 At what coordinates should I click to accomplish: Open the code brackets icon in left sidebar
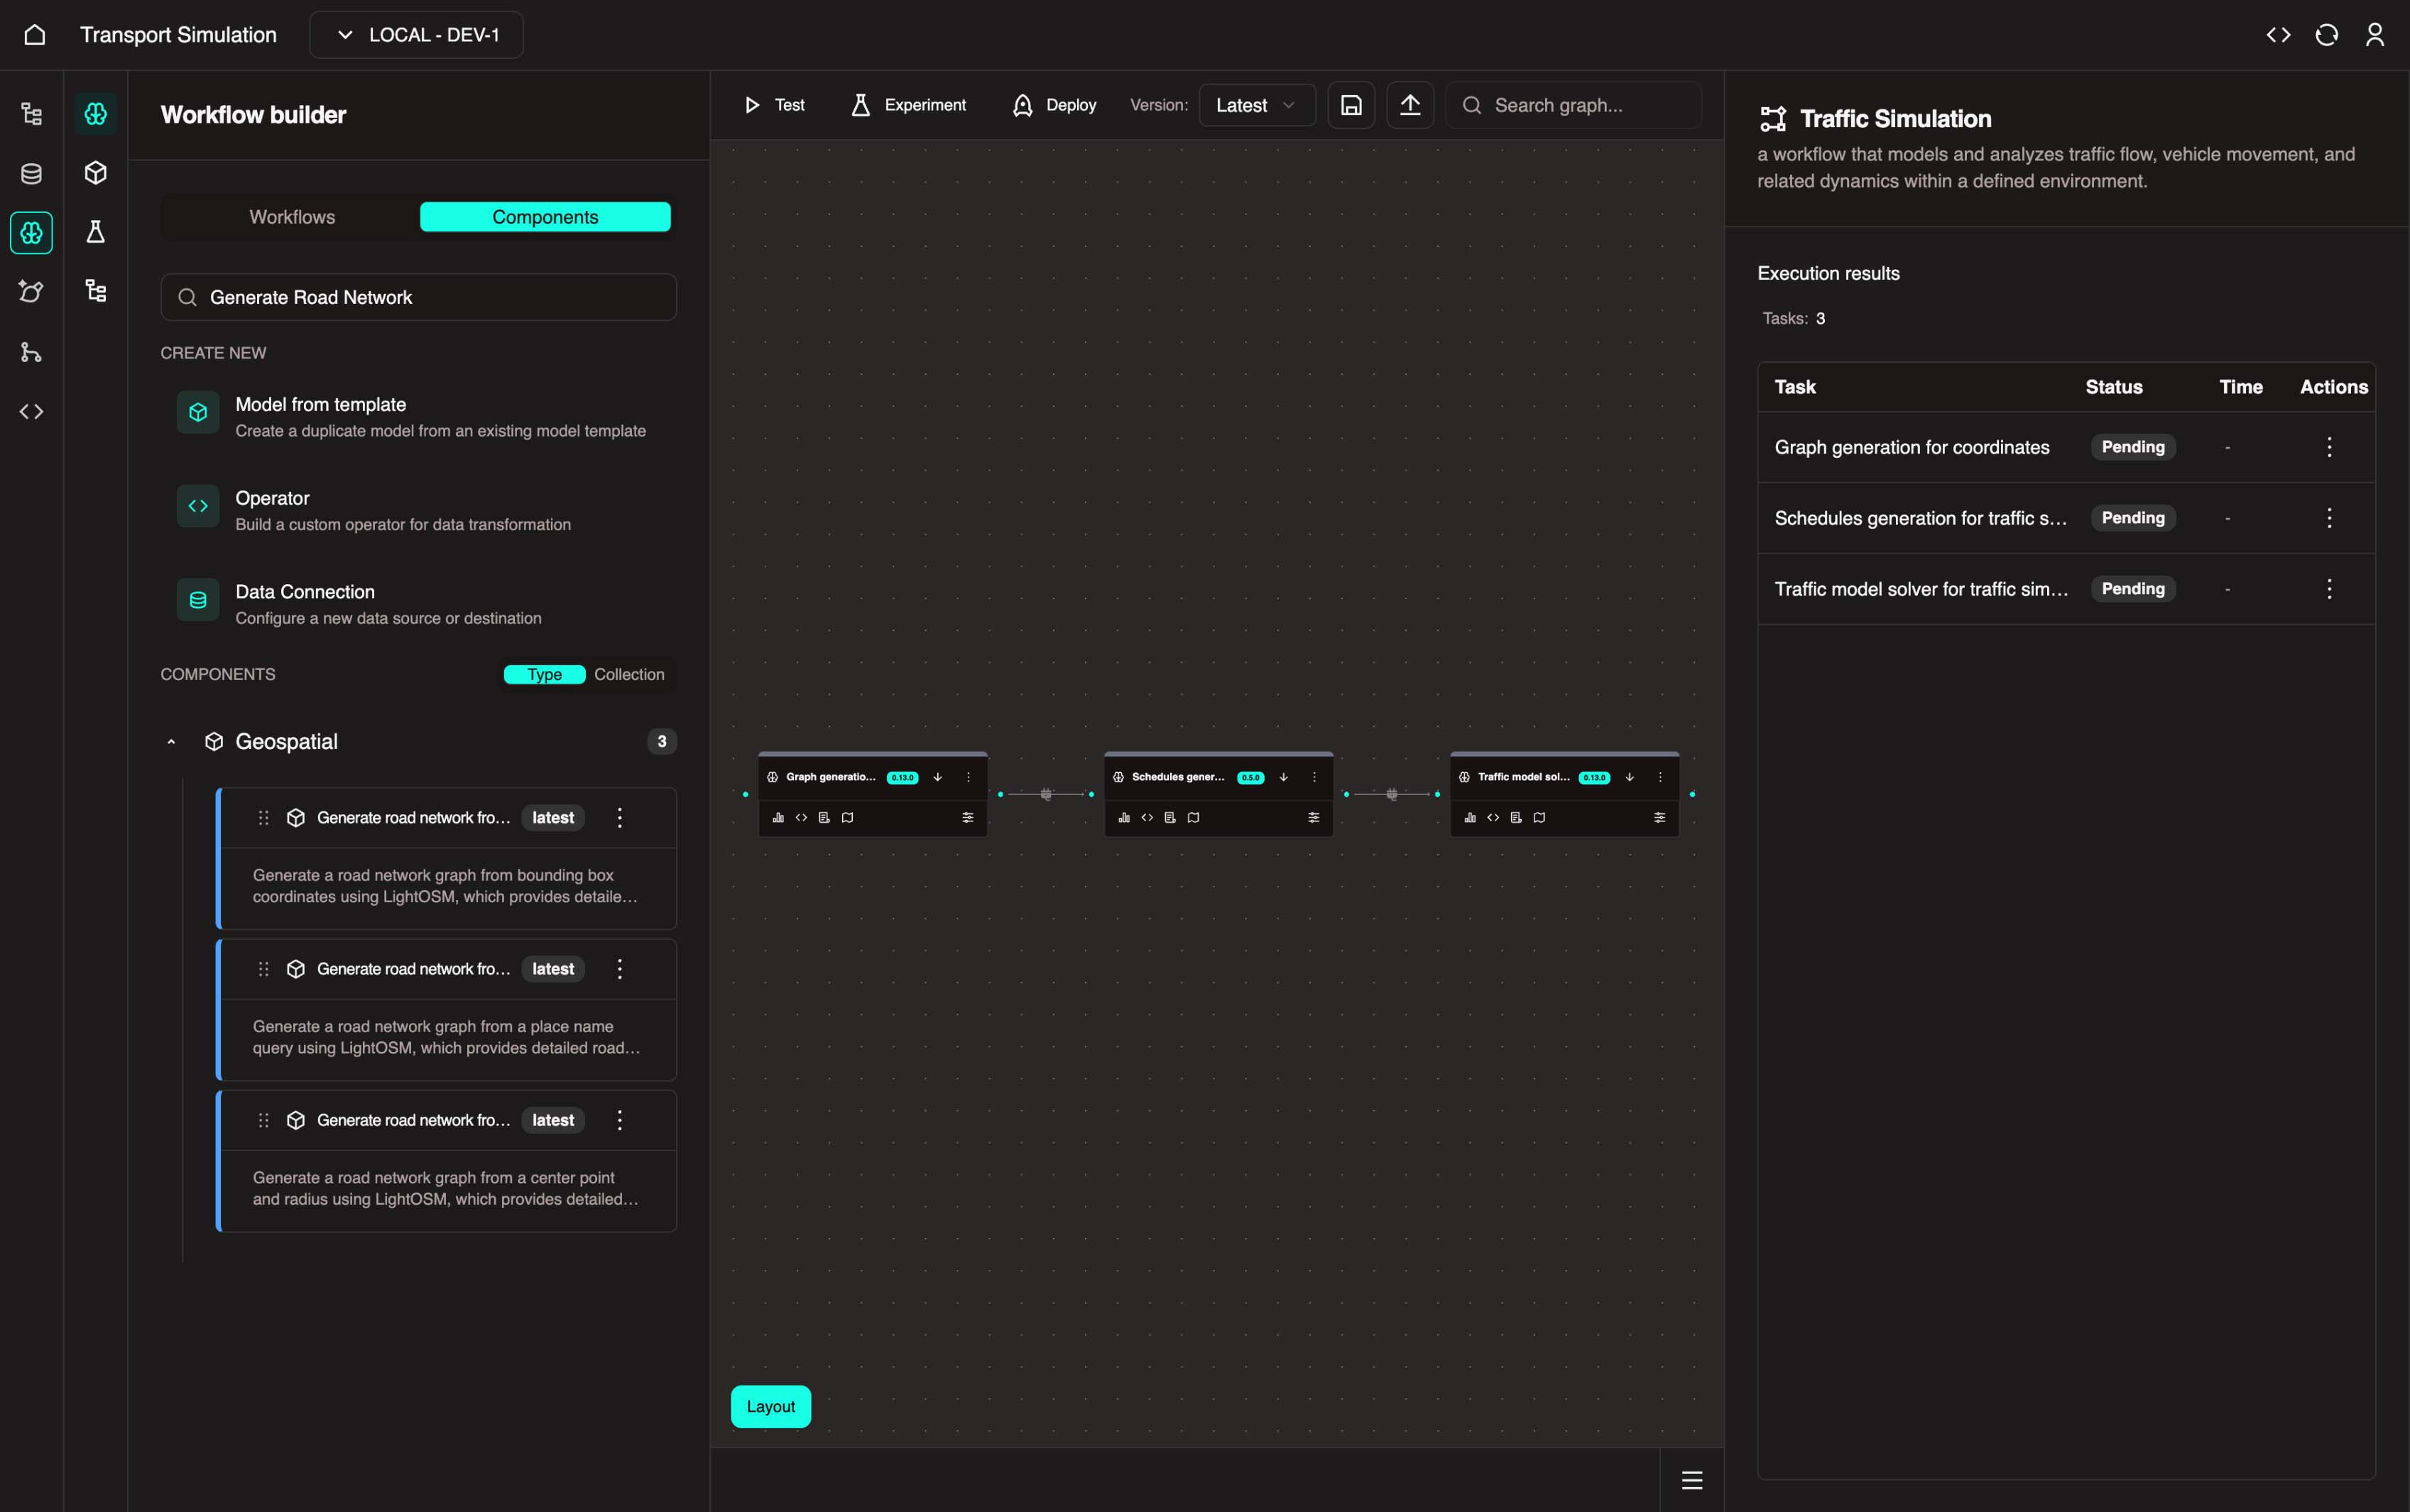point(32,411)
